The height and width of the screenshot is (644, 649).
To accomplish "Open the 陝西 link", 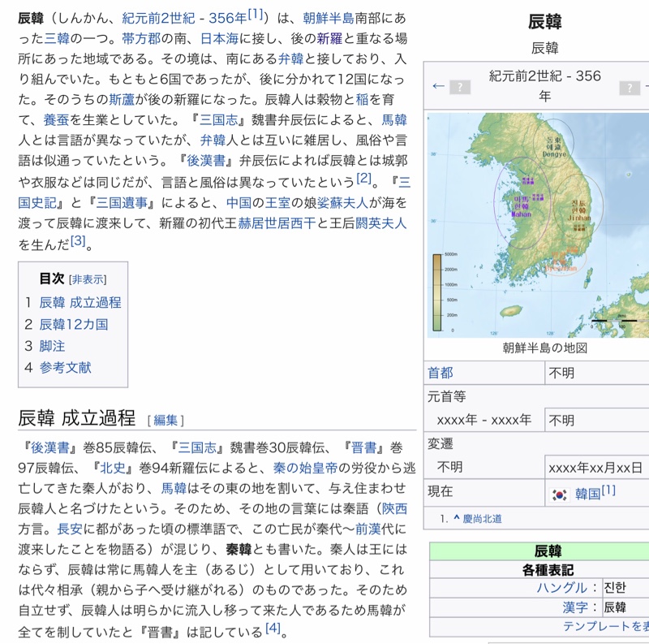I will point(394,508).
